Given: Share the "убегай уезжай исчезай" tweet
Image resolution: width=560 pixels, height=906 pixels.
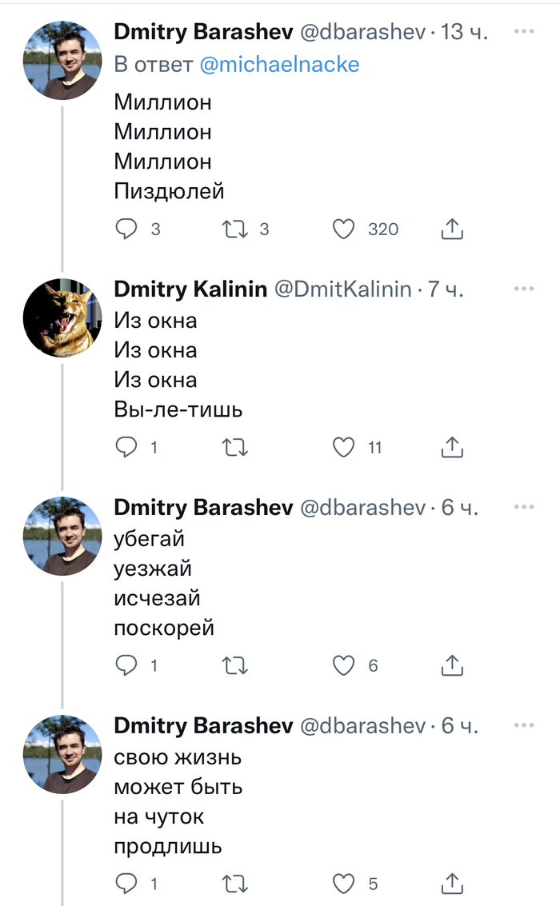Looking at the screenshot, I should click(x=452, y=665).
